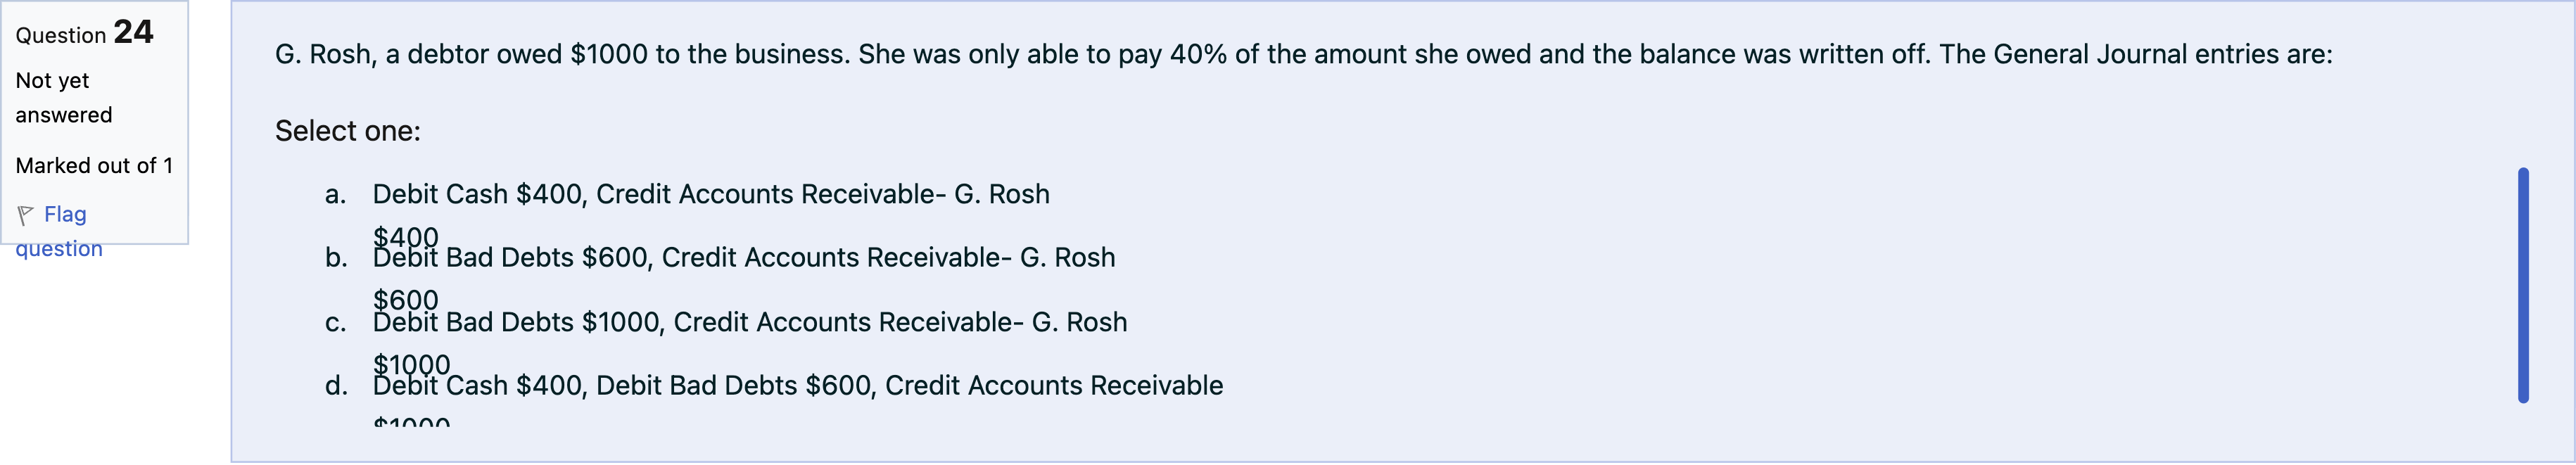Select answer a: Debit Cash $400
This screenshot has height=465, width=2576.
(710, 194)
